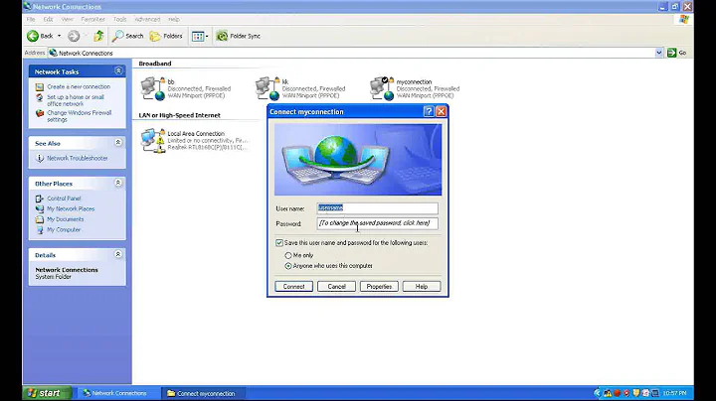Select Anyone who uses this computer radio
The width and height of the screenshot is (716, 401).
coord(288,266)
